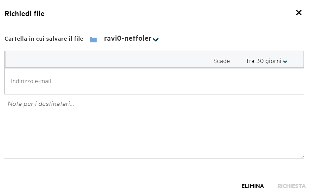Image resolution: width=310 pixels, height=193 pixels.
Task: Click the footer divider above ELIMINA
Action: click(x=155, y=175)
